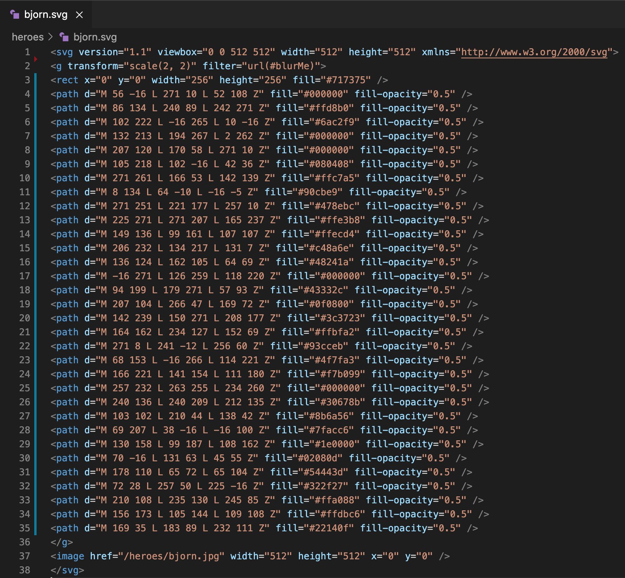Click the red marker beside line 2
The width and height of the screenshot is (625, 578).
[35, 59]
